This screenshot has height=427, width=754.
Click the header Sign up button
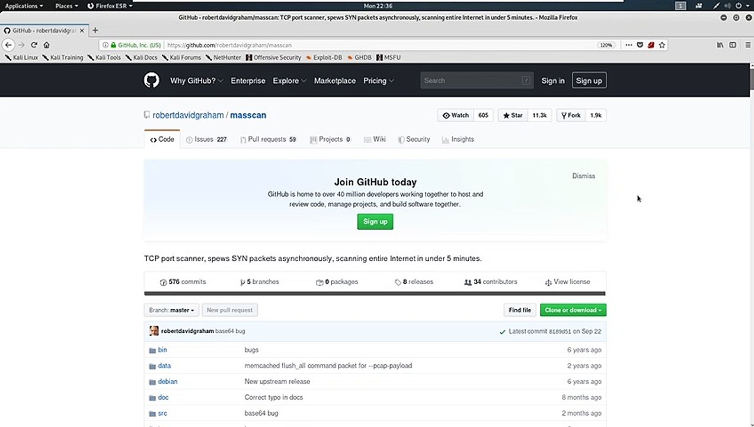[589, 81]
